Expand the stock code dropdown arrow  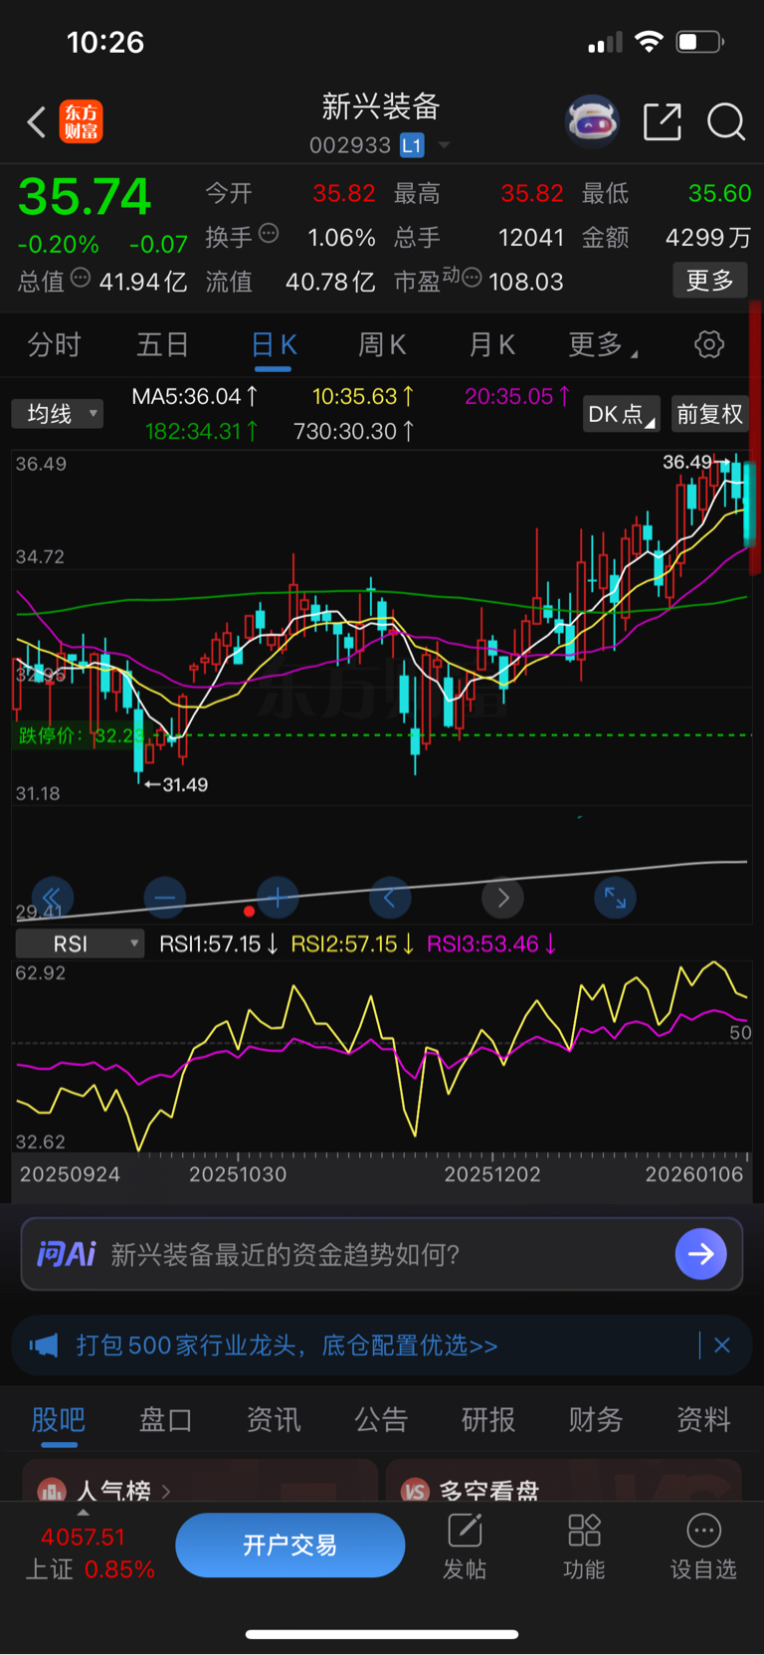[444, 145]
